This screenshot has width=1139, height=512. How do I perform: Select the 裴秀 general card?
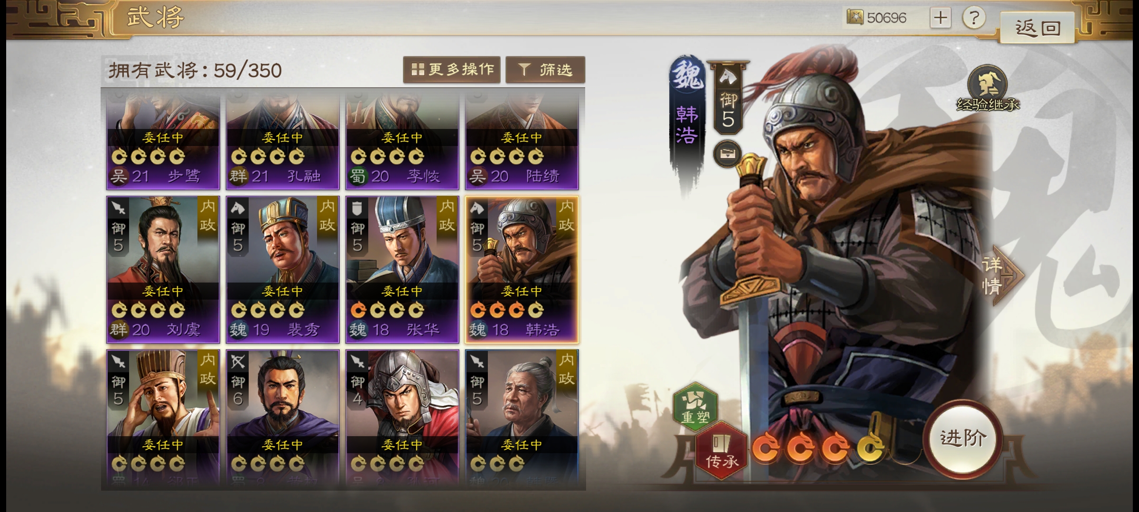coord(282,269)
